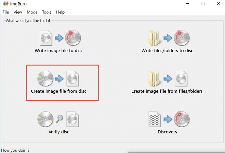Select the 'Write files/folders to disc' label
Image resolution: width=225 pixels, height=153 pixels.
click(167, 50)
